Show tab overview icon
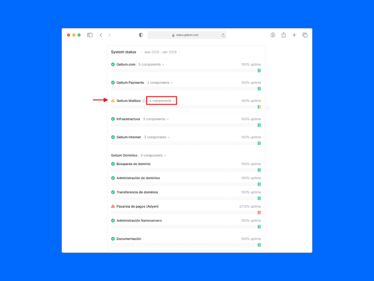Viewport: 374px width, 281px height. 305,35
